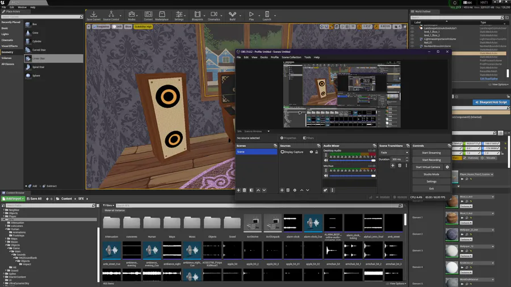Toggle the Material Instance filter

[x=115, y=210]
